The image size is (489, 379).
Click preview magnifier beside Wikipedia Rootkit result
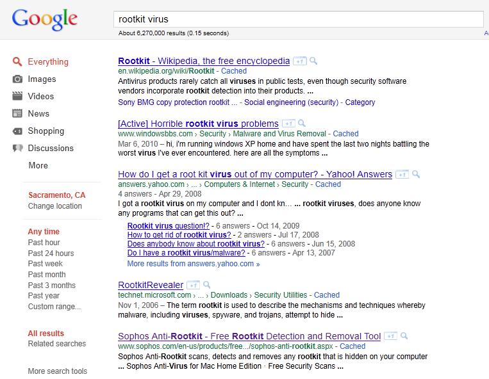313,61
